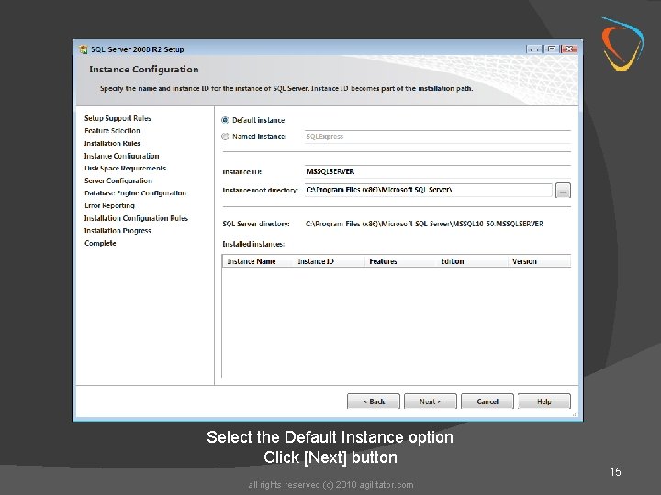Click the Back button

tap(373, 401)
